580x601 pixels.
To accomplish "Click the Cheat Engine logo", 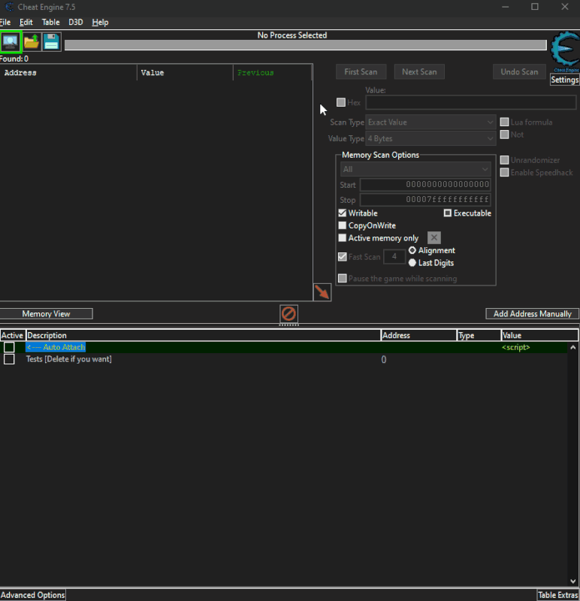I will 565,50.
